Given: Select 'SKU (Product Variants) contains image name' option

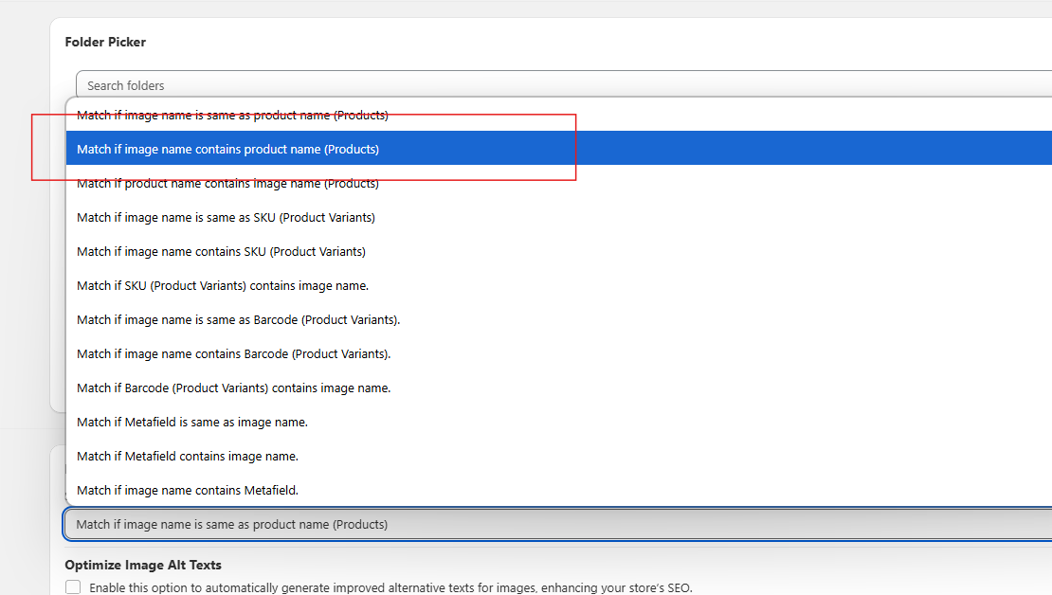Looking at the screenshot, I should point(223,286).
